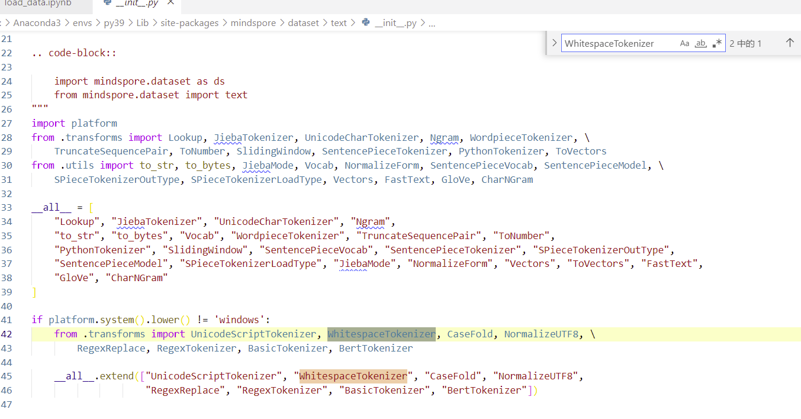
Task: Click ToVectors at end of line 29
Action: click(581, 151)
